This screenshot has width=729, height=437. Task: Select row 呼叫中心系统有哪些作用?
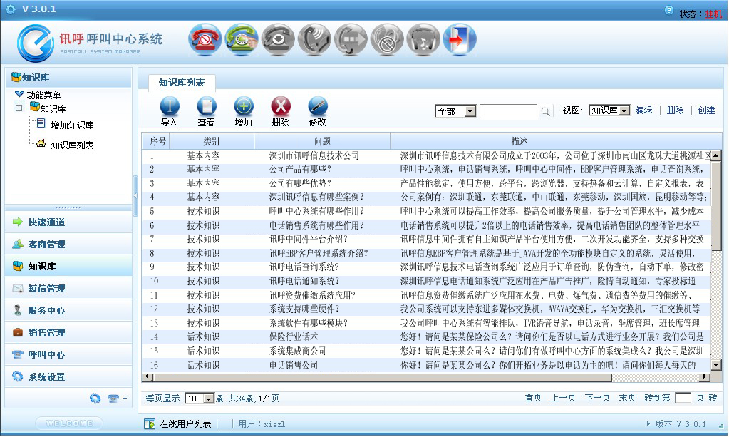coord(426,212)
